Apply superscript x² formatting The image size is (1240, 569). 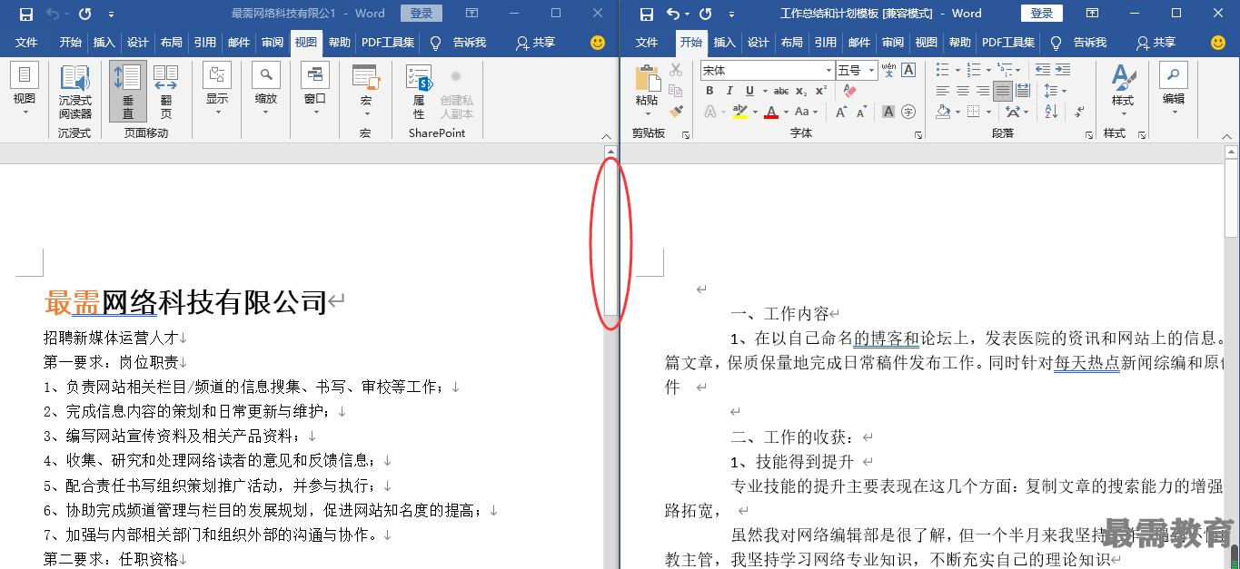point(821,91)
